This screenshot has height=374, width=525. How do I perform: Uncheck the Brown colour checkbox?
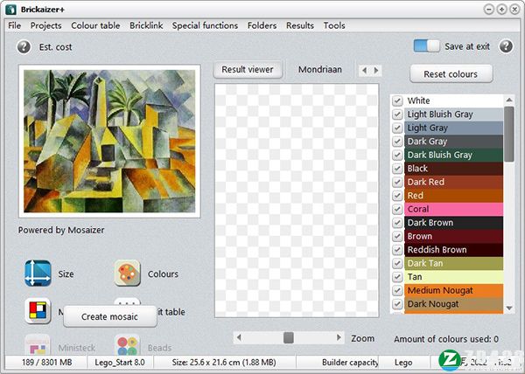tap(397, 236)
